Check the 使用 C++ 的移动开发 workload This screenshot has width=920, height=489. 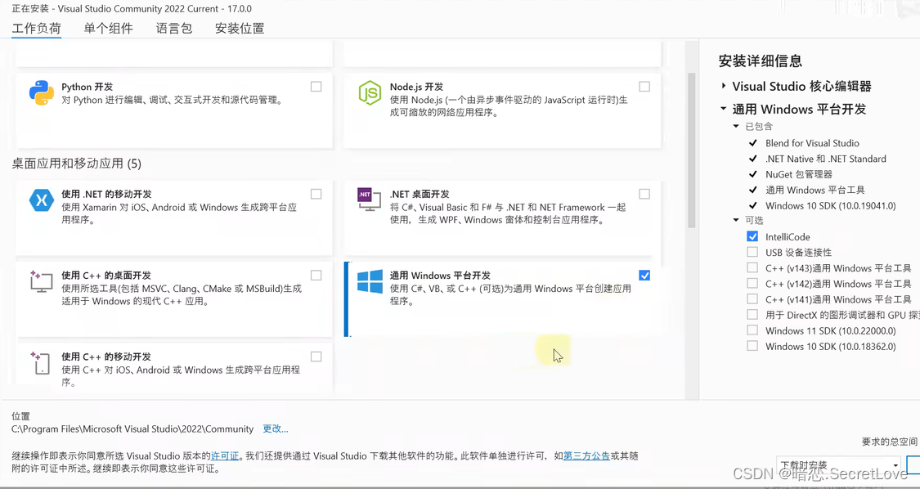(316, 357)
